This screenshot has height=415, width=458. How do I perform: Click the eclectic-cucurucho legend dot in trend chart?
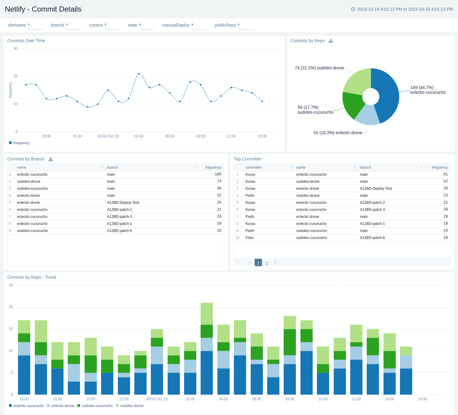pyautogui.click(x=10, y=406)
